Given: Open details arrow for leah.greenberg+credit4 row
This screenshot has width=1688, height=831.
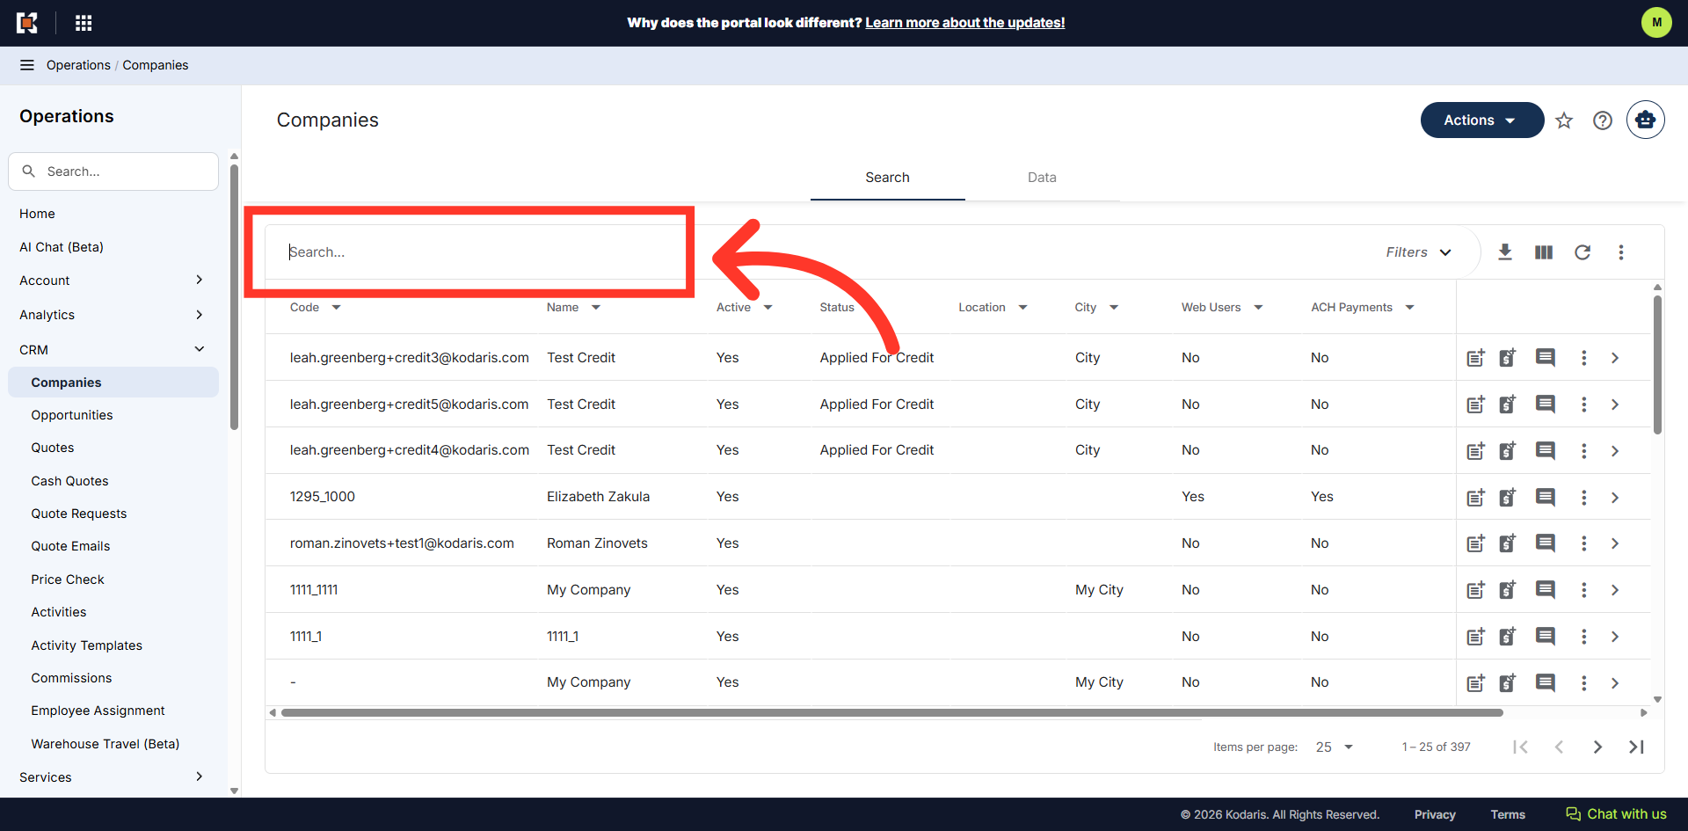Looking at the screenshot, I should pyautogui.click(x=1615, y=451).
